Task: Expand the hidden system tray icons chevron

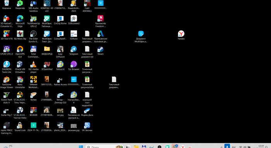Action: (221, 147)
